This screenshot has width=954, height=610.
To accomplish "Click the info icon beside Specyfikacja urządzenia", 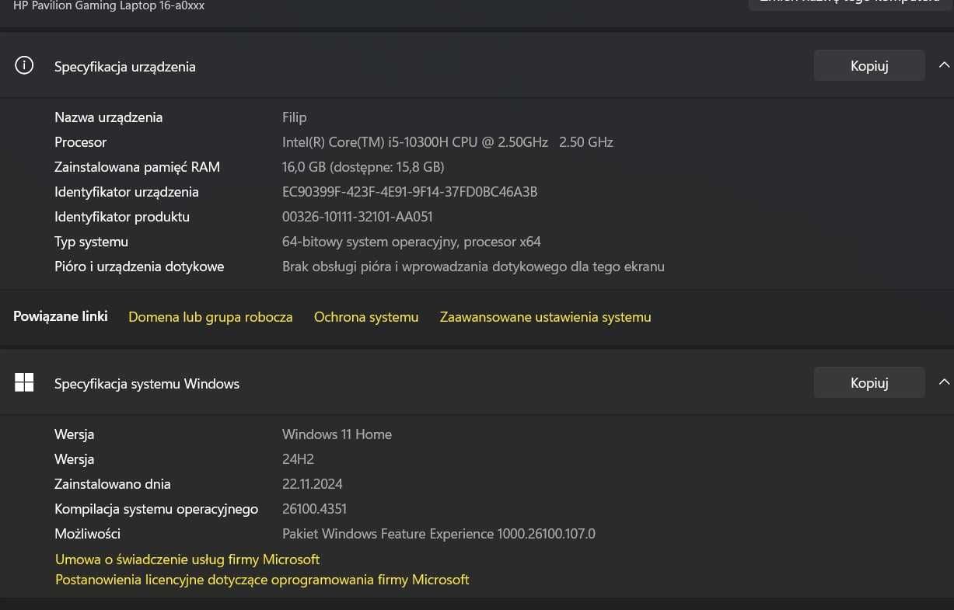I will tap(24, 65).
